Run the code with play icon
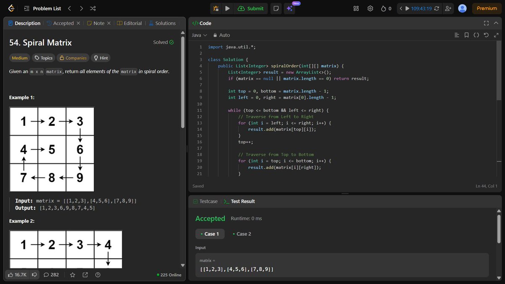 click(x=227, y=8)
